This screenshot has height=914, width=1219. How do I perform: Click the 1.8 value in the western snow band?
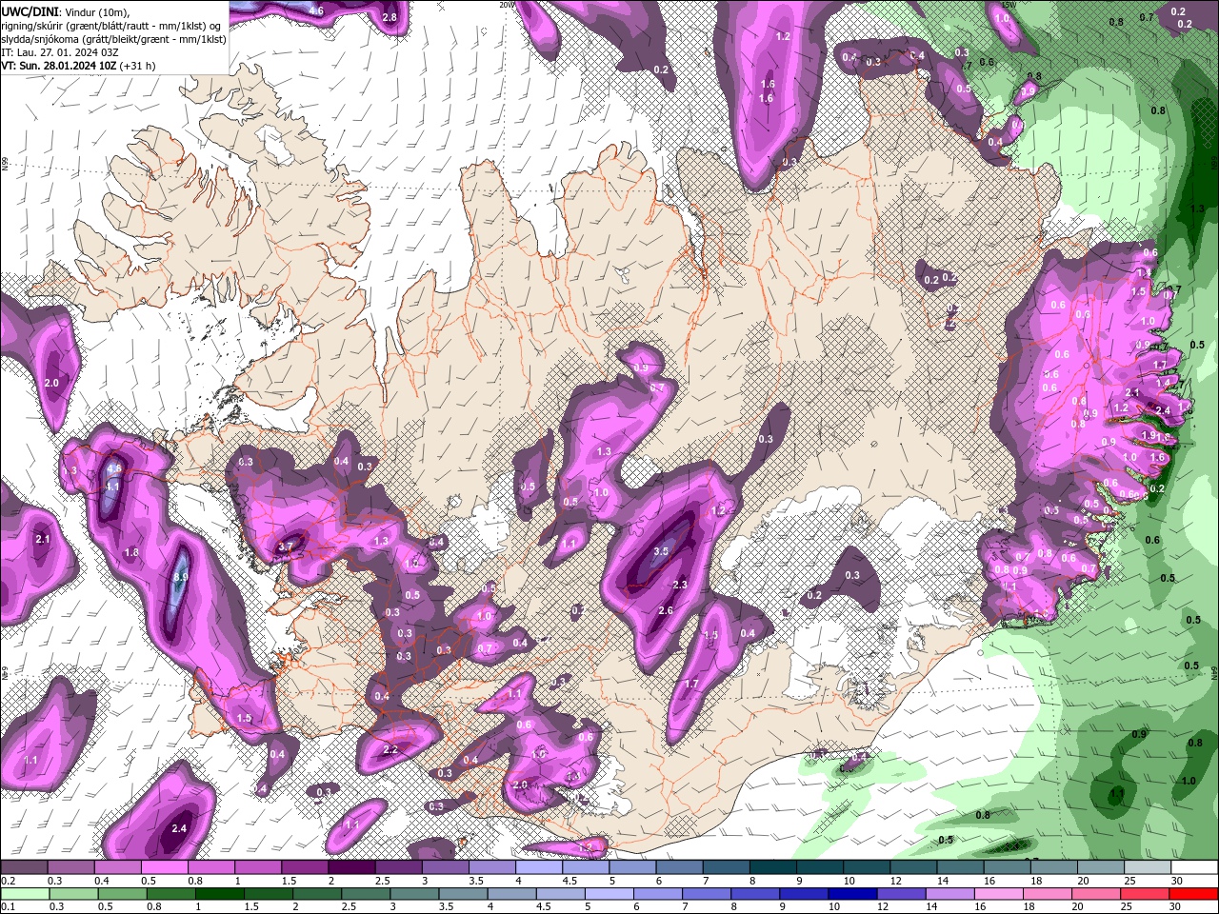[131, 552]
